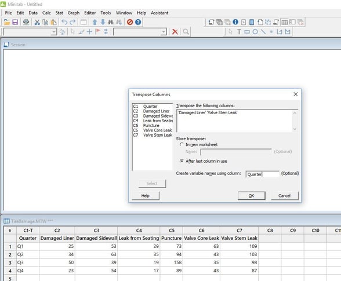Click the Show Session folder icon
Viewport: 341px width, 281px height.
211,22
